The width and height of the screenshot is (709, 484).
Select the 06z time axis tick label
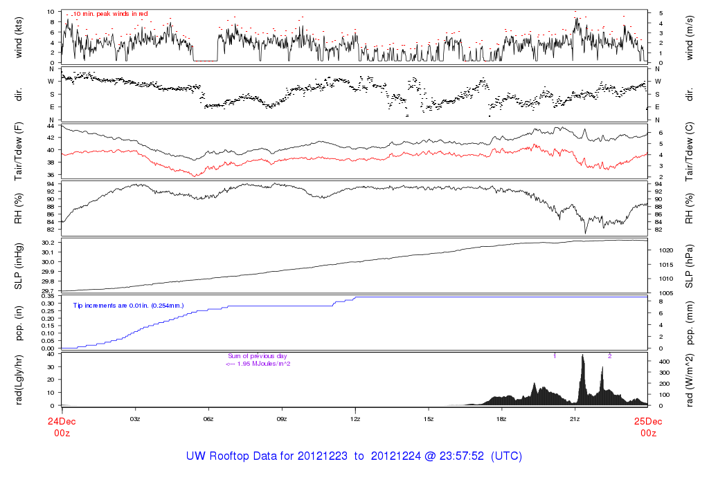pyautogui.click(x=208, y=419)
